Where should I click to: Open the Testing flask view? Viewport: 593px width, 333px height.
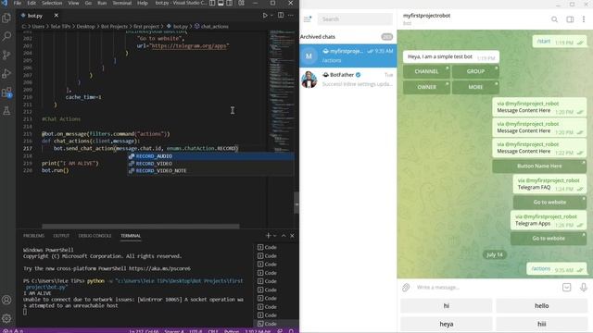(x=6, y=111)
